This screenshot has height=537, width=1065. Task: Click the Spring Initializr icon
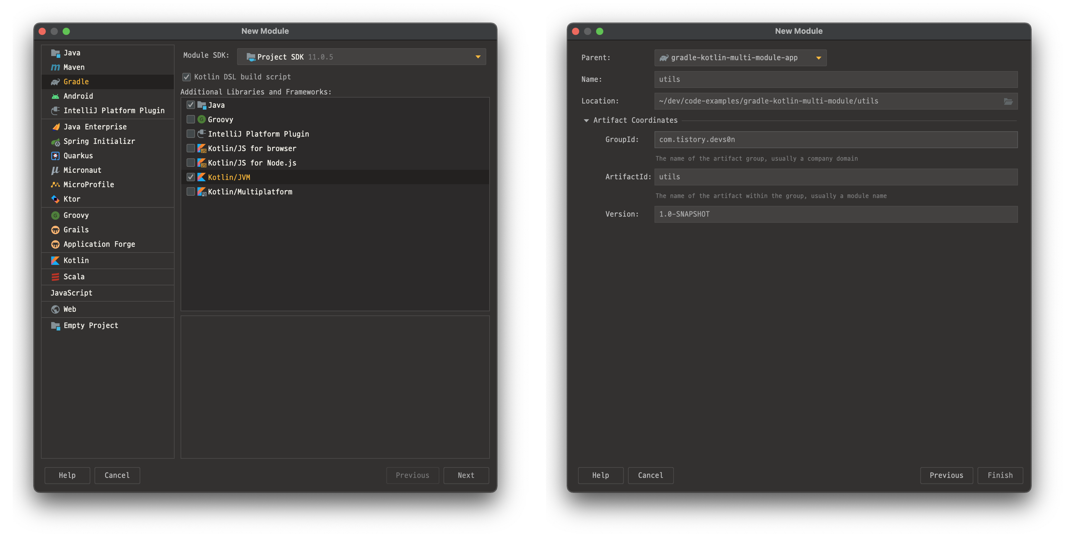pyautogui.click(x=55, y=142)
